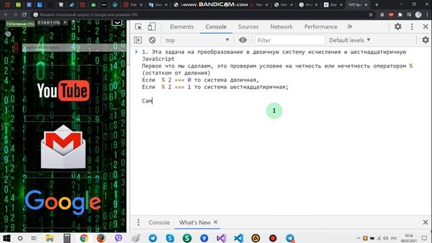Reload the page
Screen dimensions: 432x243
click(x=24, y=15)
